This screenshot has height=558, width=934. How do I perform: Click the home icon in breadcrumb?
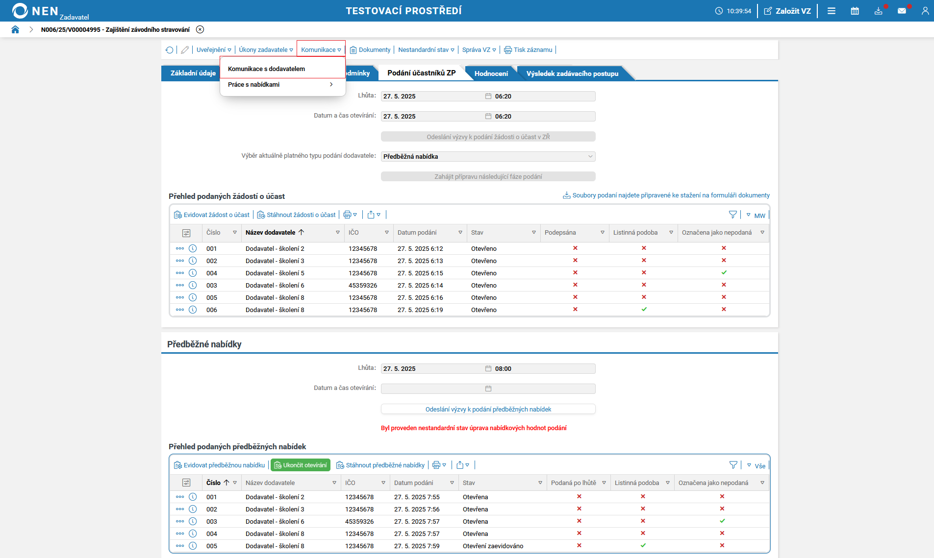pyautogui.click(x=15, y=29)
